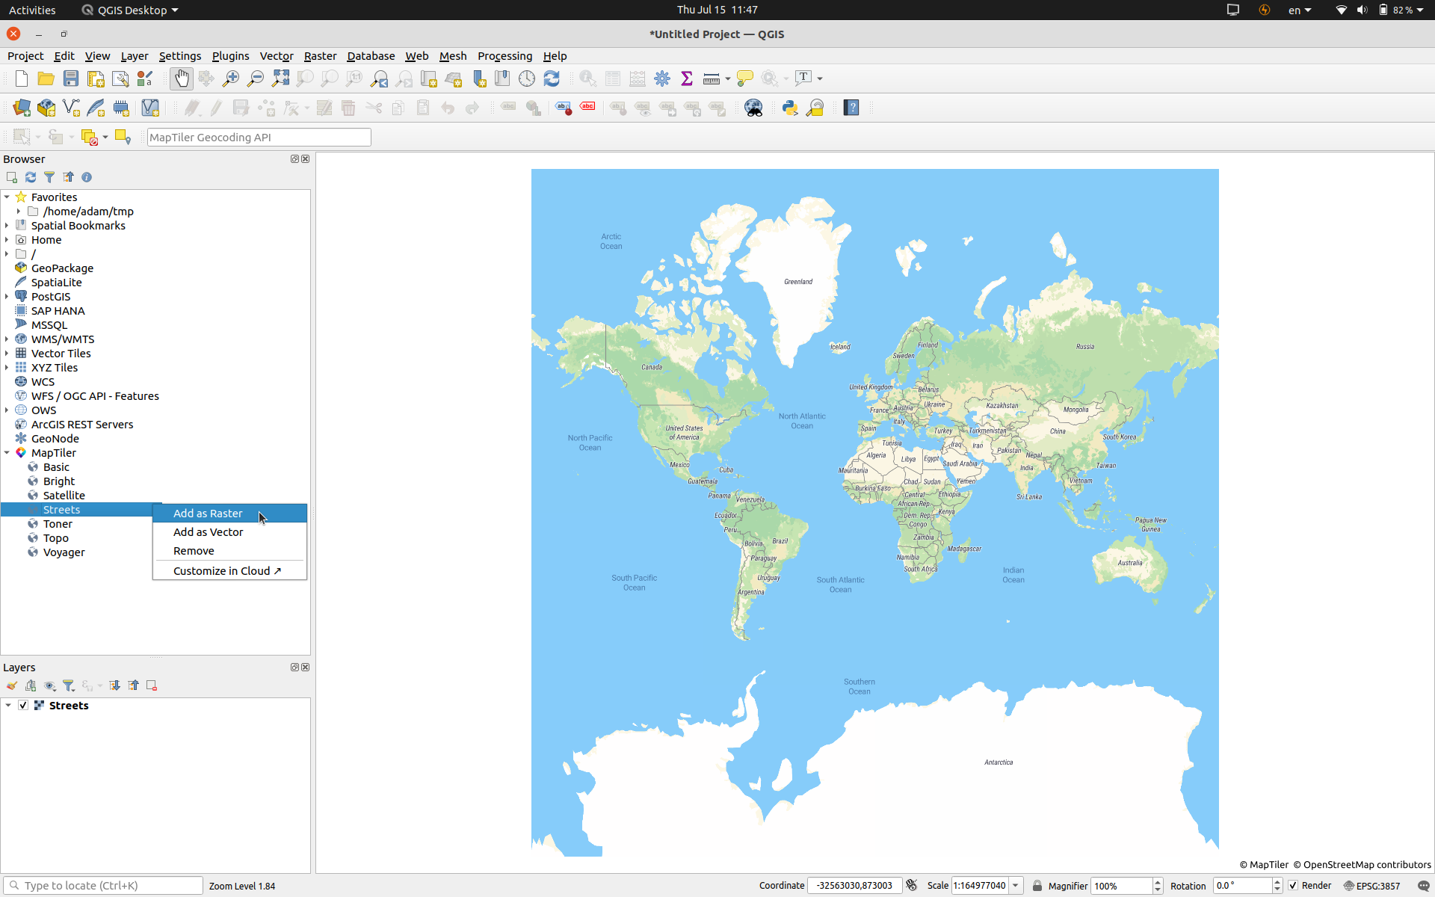Viewport: 1435px width, 897px height.
Task: Click Customize in Cloud link entry
Action: pos(226,571)
